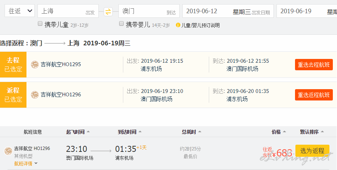Open the 往返 trip type dropdown
The image size is (337, 170).
point(20,11)
